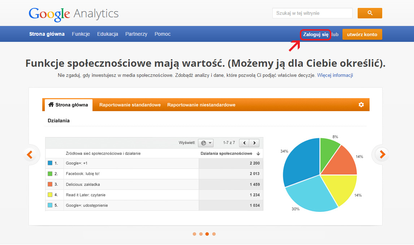Advance carousel with right orange arrow
The height and width of the screenshot is (245, 414).
tap(382, 154)
